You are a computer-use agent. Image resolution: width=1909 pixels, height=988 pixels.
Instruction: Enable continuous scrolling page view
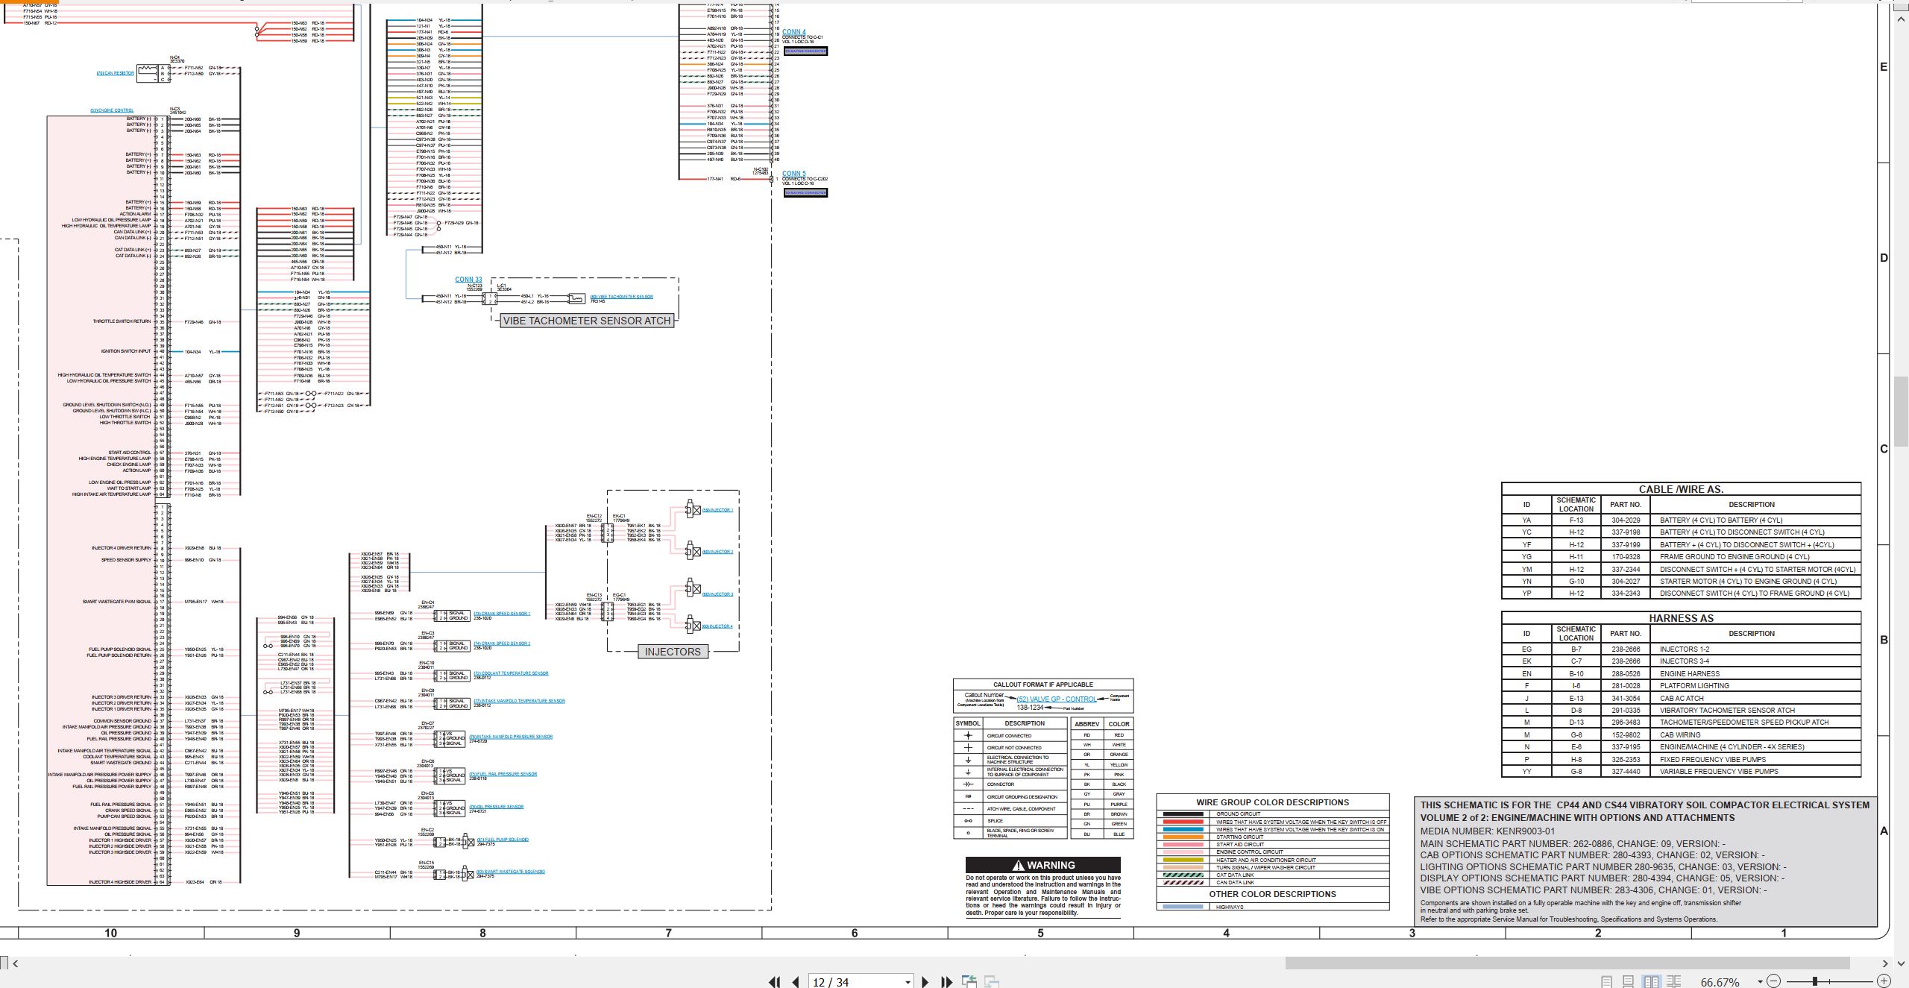(1629, 982)
